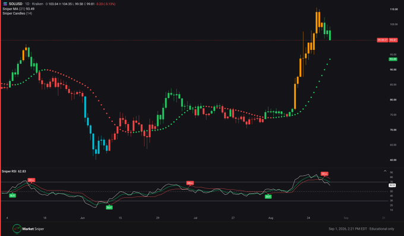Click the 90.00 price axis label
Image resolution: width=404 pixels, height=236 pixels.
point(393,70)
